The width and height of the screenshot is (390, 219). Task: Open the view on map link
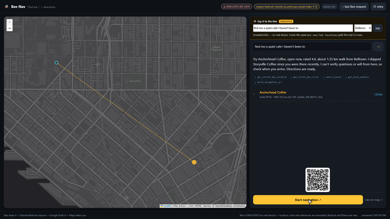(x=374, y=200)
